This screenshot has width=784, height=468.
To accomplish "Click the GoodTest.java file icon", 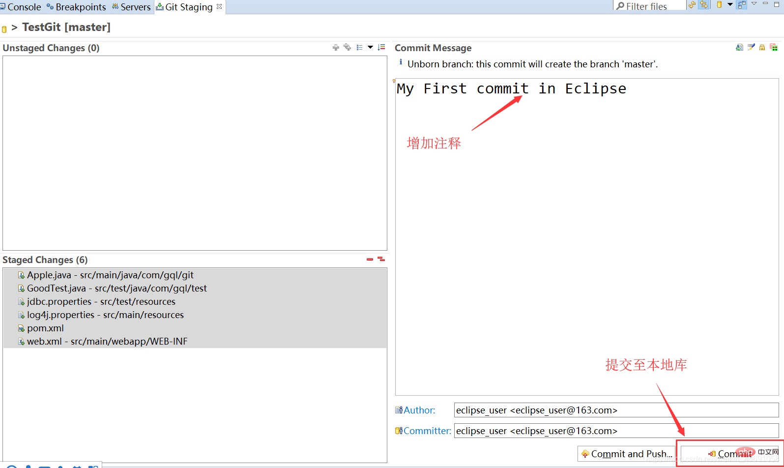I will point(21,289).
